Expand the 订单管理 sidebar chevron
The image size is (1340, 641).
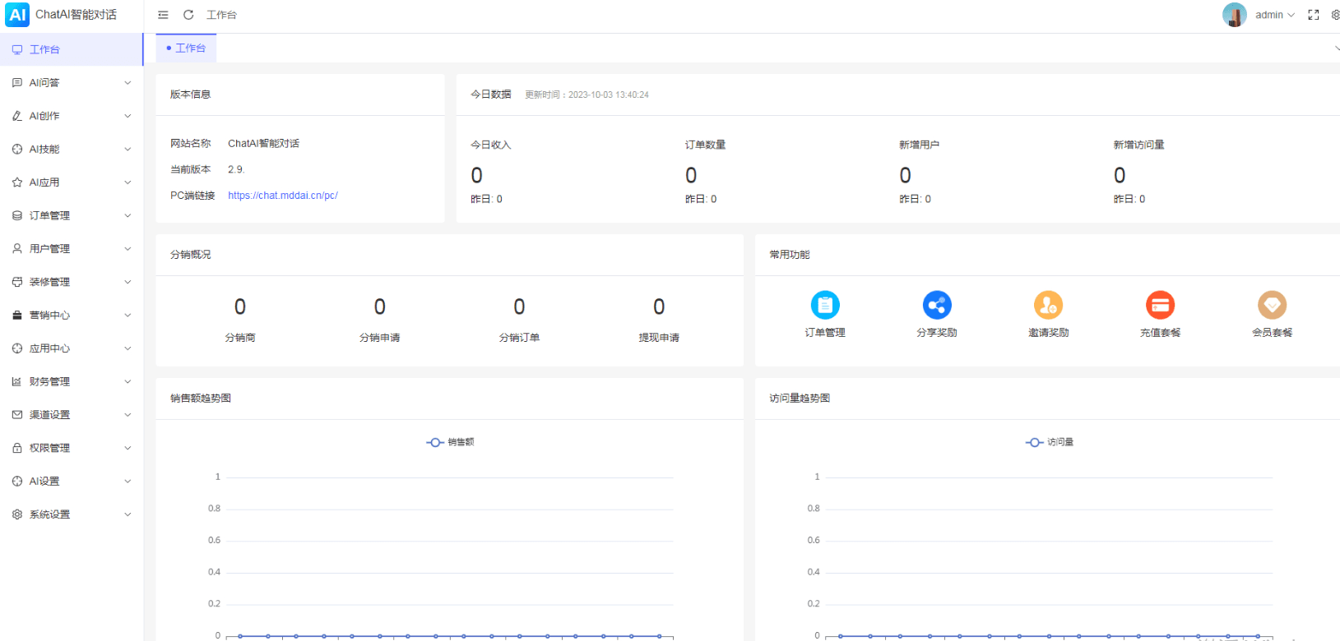coord(128,215)
